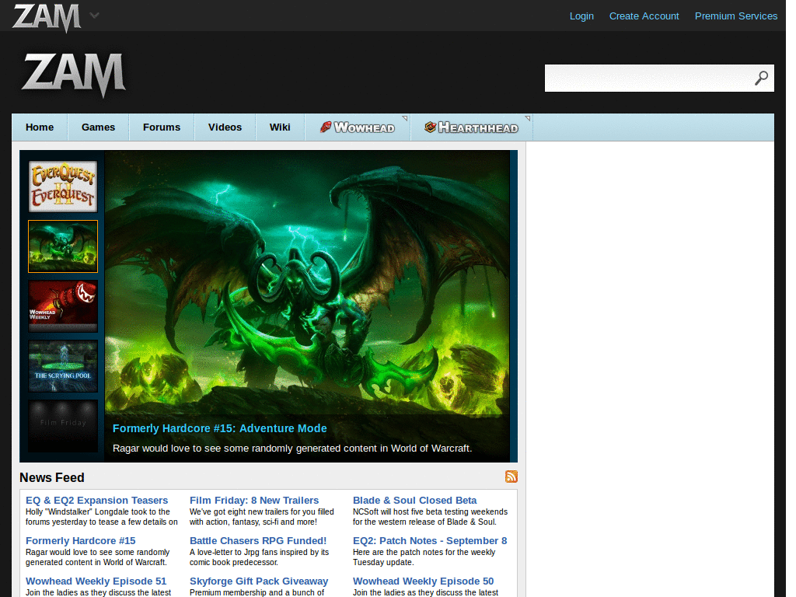The height and width of the screenshot is (597, 796).
Task: Go to the Home nav tab
Action: [40, 127]
